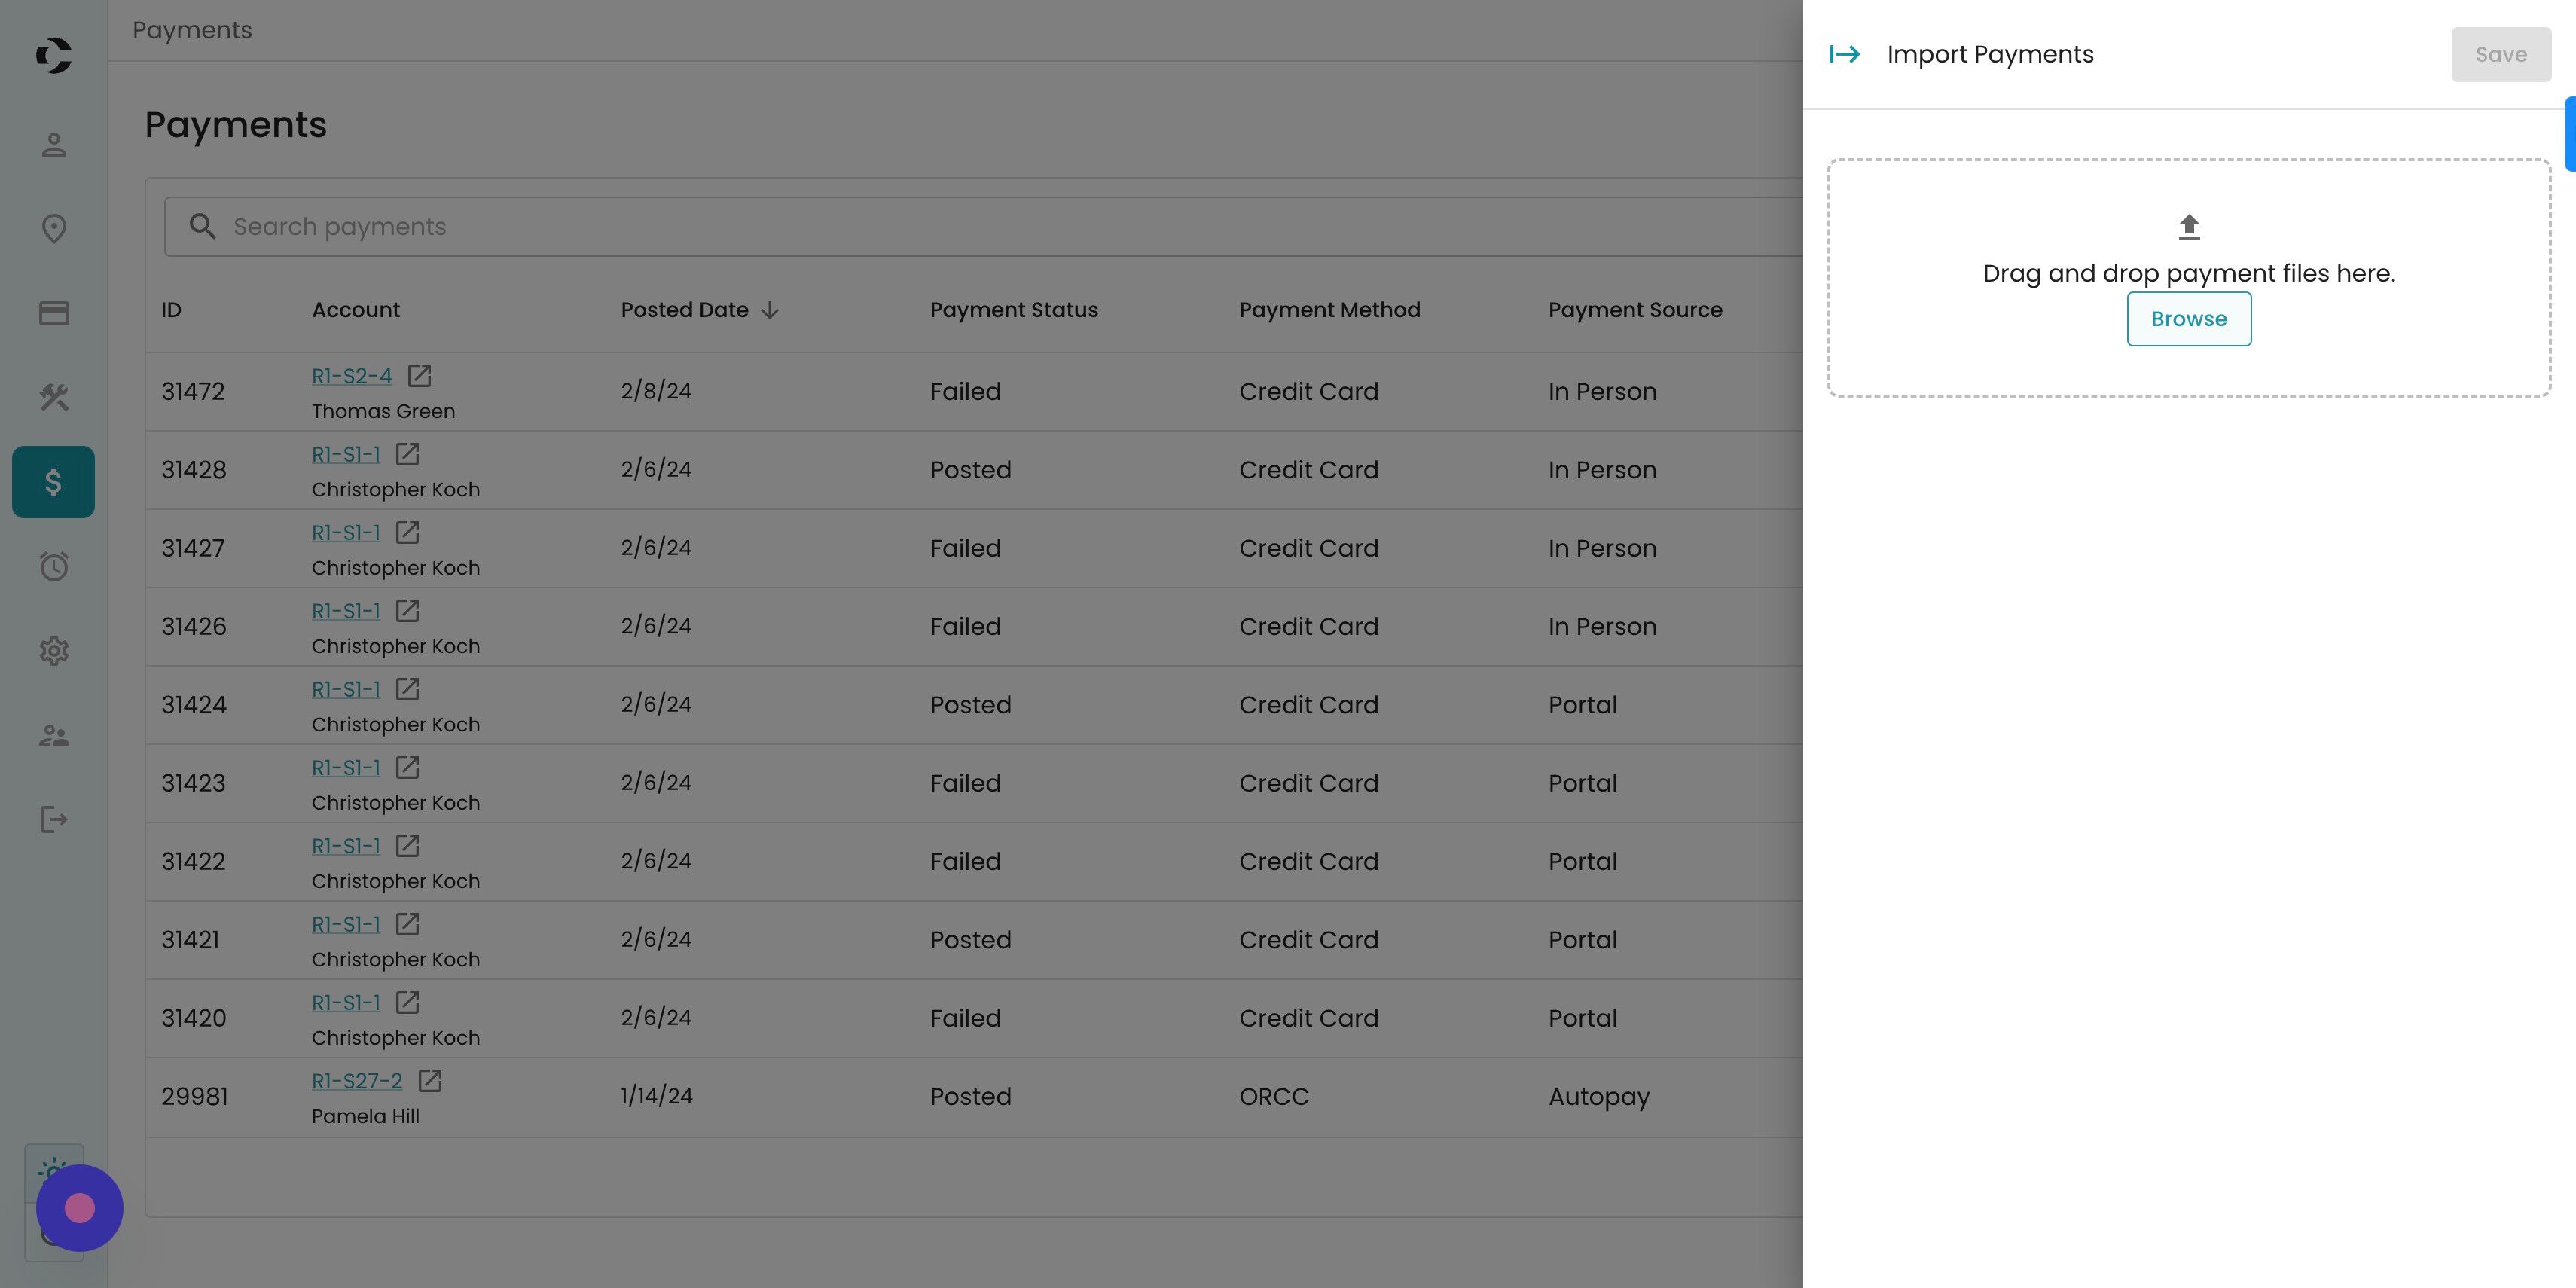
Task: Click the purple record circle button
Action: pyautogui.click(x=79, y=1208)
